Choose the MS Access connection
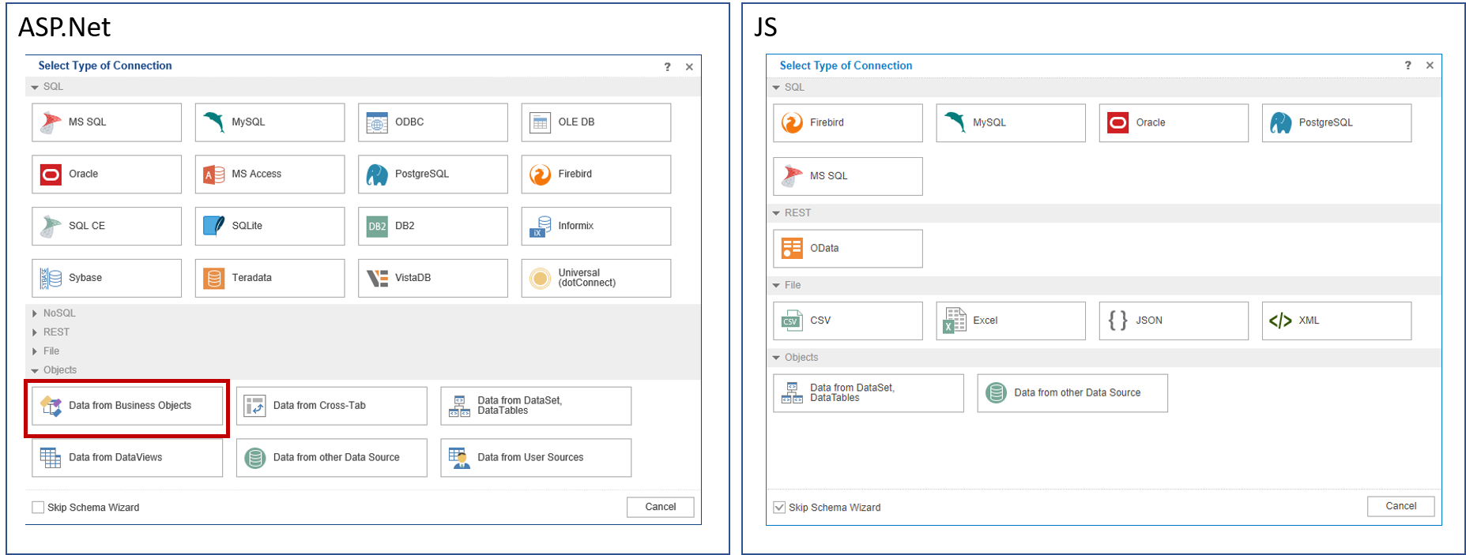Viewport: 1466px width, 555px height. (x=269, y=174)
